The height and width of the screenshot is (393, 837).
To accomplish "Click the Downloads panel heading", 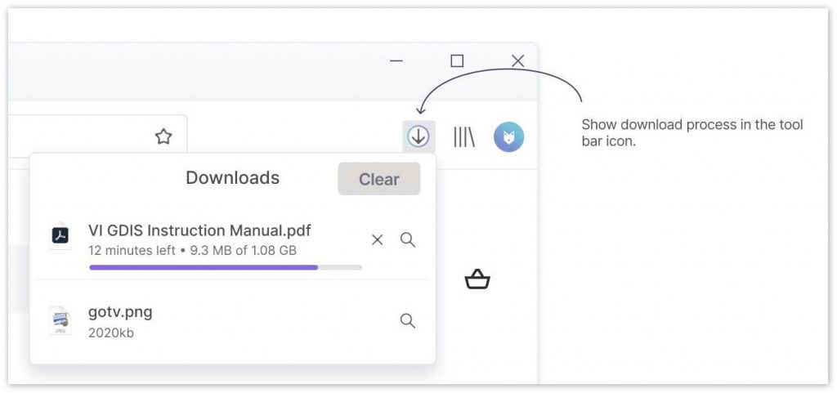I will point(233,177).
